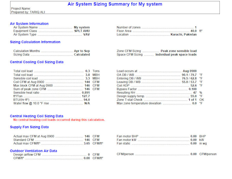Click the 'CFM/person' label on the left of the row
Viewport: 232px width, 179px height.
125,154
